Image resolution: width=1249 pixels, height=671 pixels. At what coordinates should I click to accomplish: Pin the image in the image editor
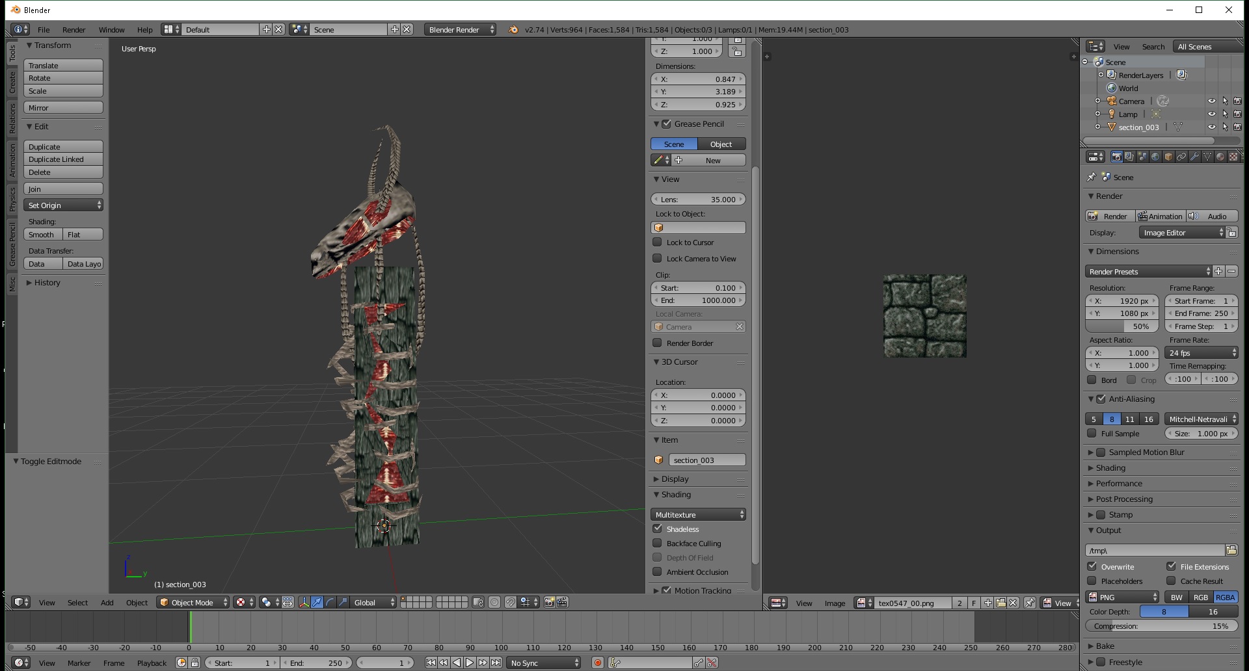(1029, 603)
